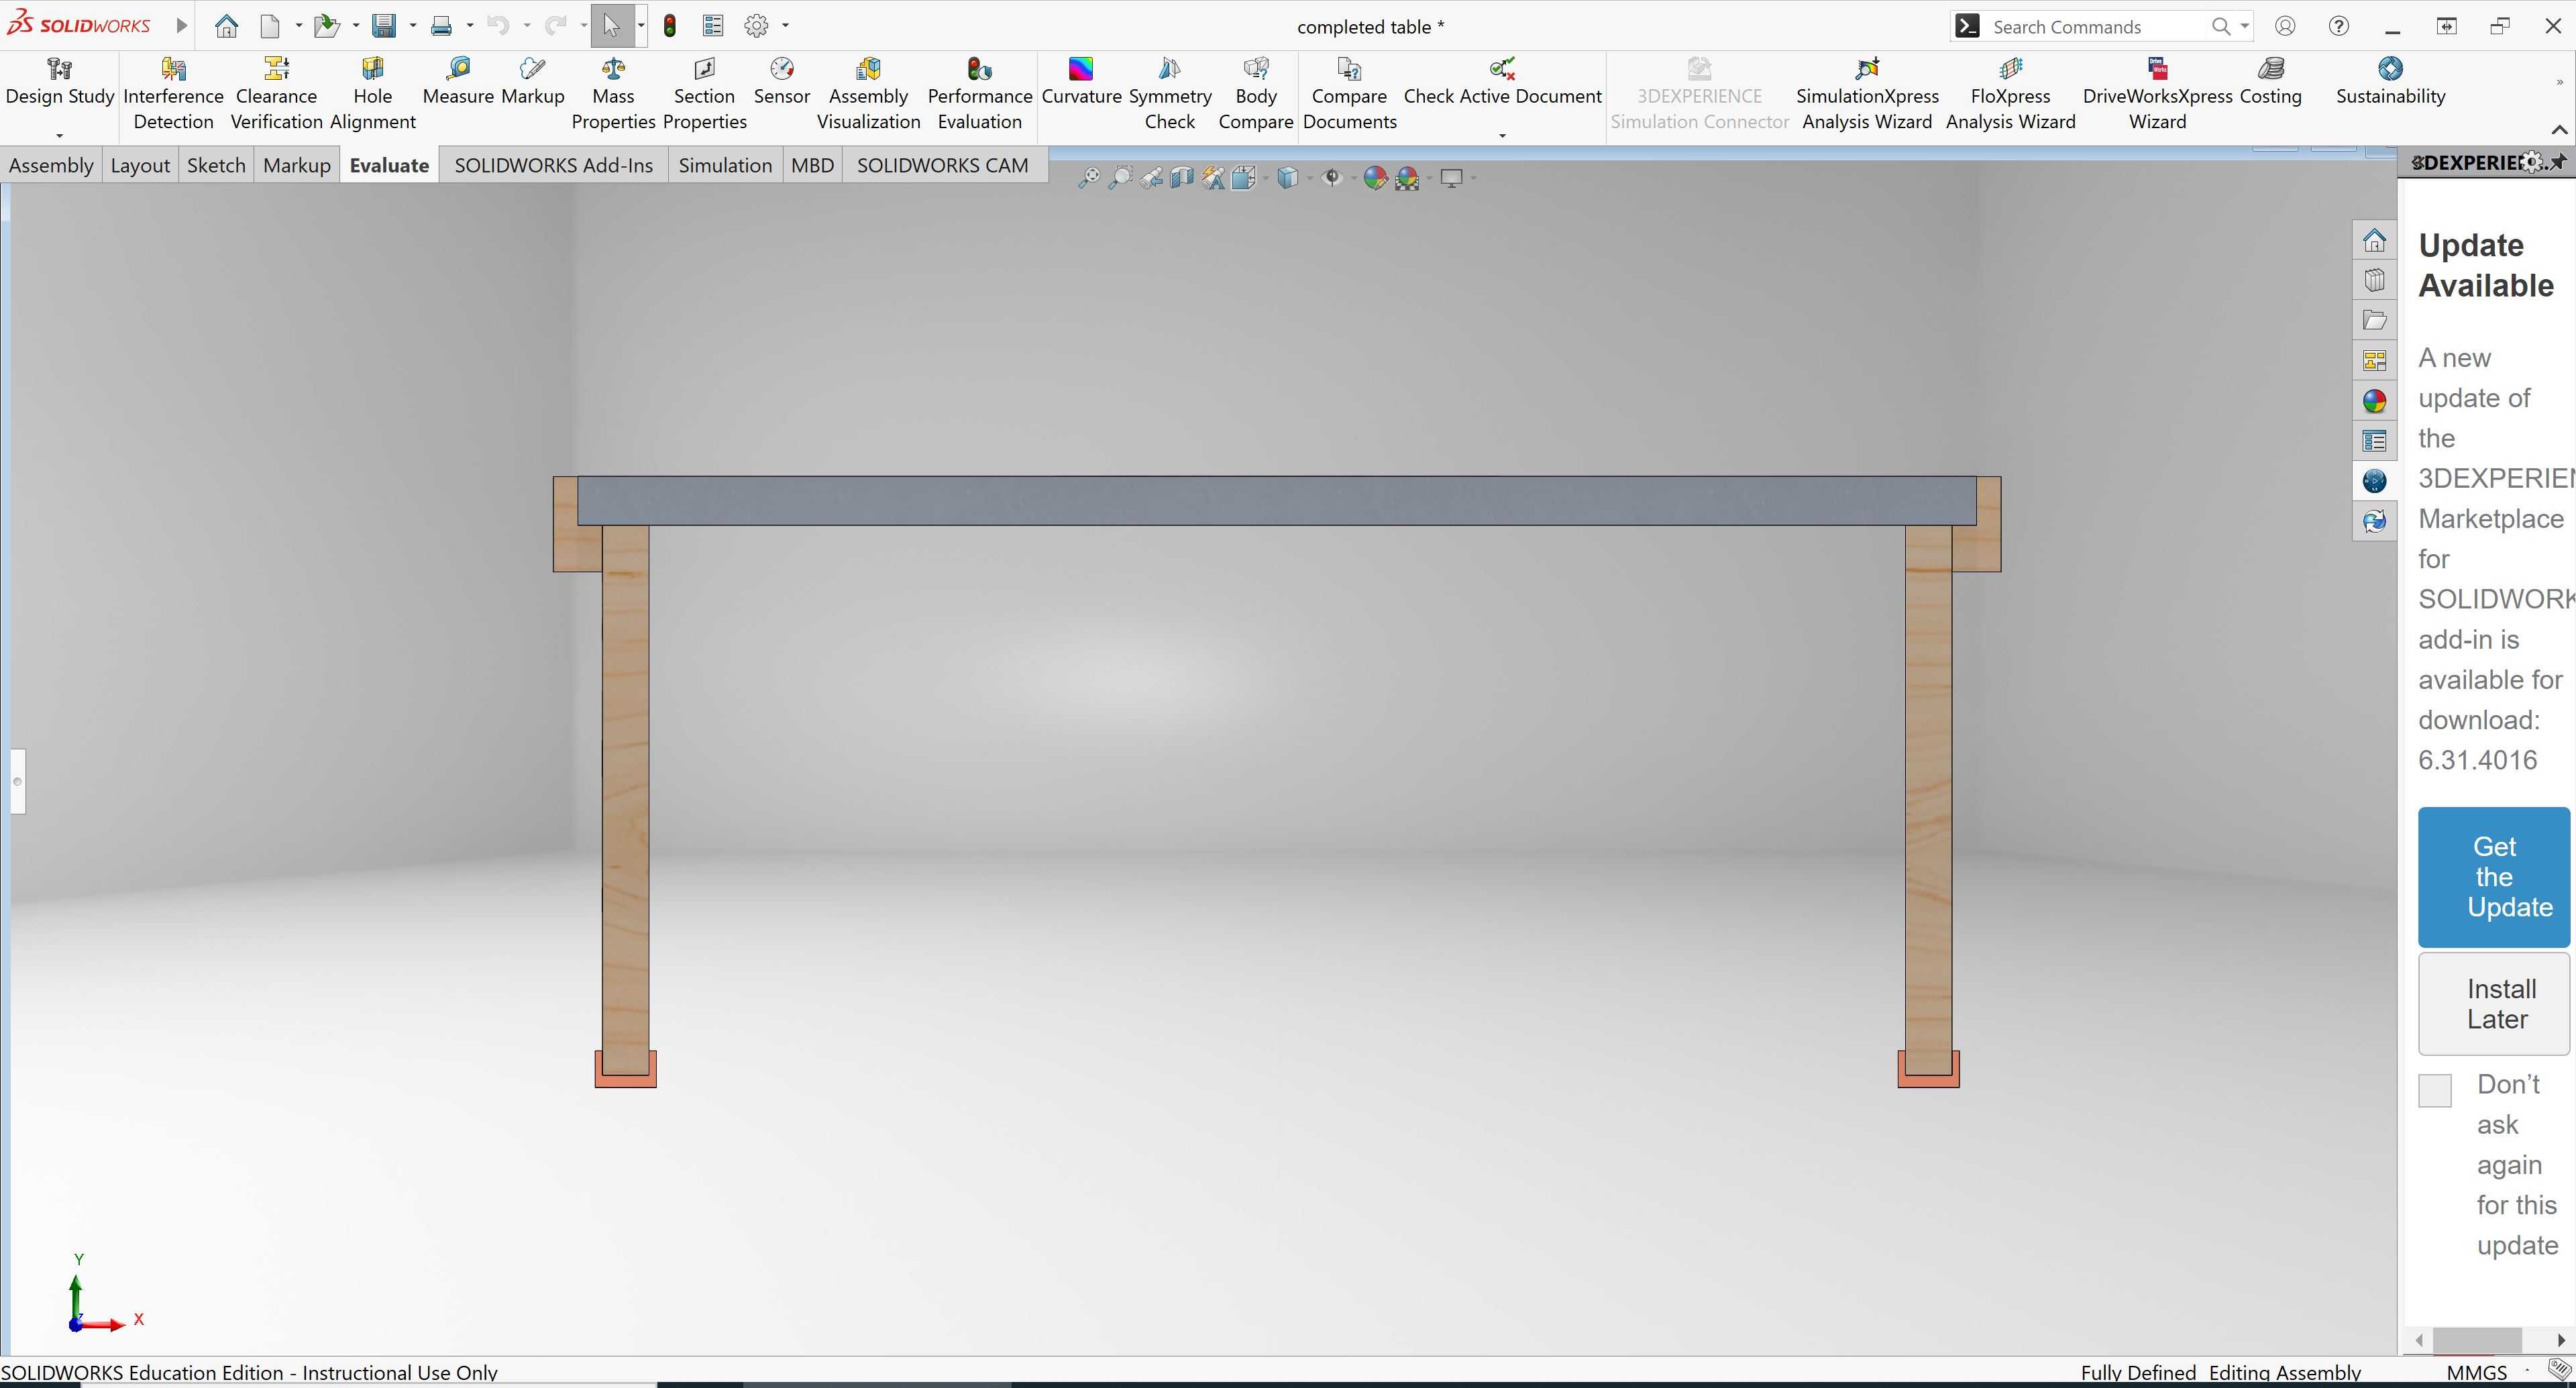
Task: Expand the Save button dropdown arrow
Action: [412, 26]
